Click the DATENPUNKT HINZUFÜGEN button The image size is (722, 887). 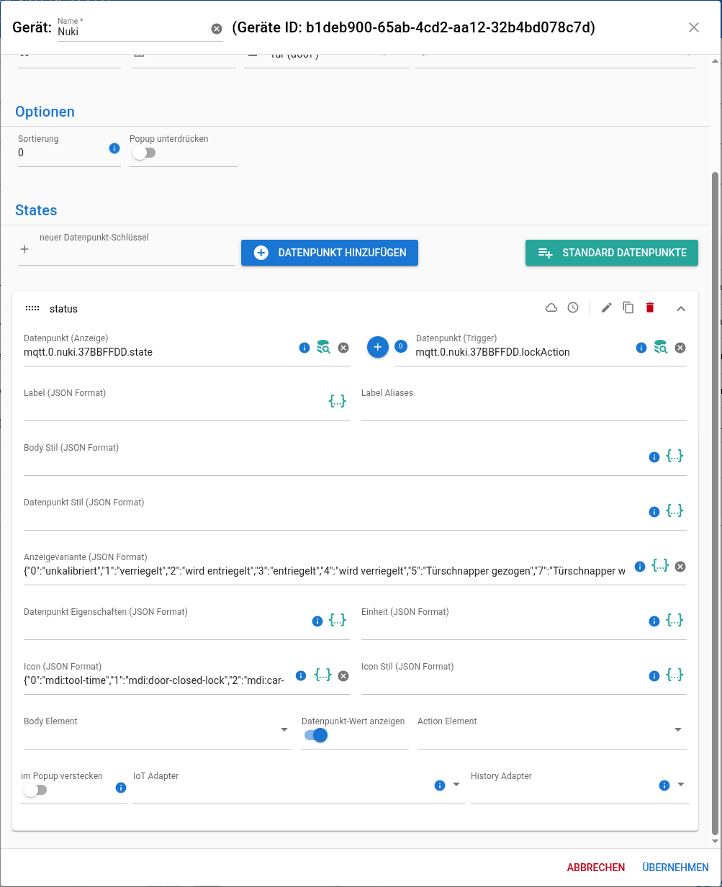point(330,253)
